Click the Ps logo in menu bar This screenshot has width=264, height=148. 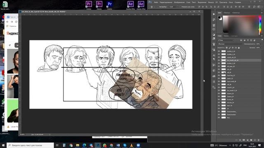(x=150, y=2)
